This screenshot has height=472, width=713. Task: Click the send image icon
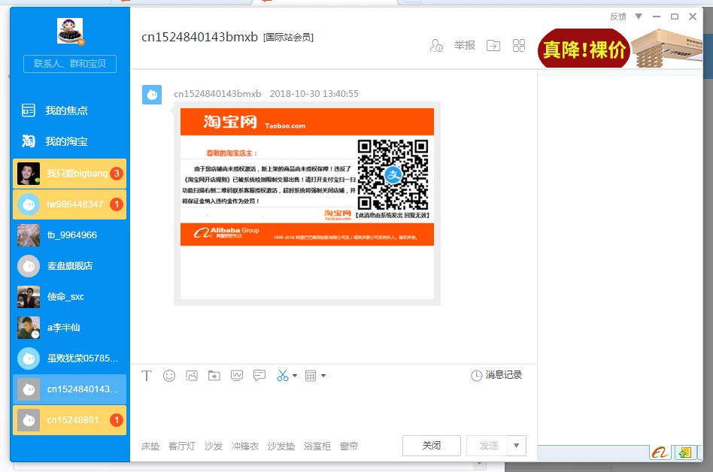pyautogui.click(x=192, y=376)
